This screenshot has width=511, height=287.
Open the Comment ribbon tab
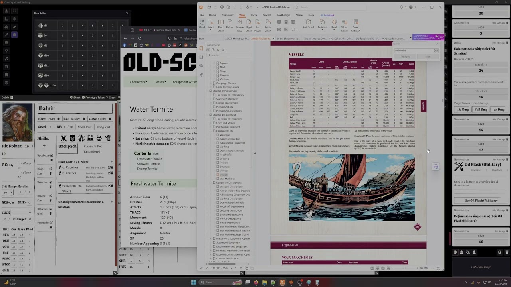[x=228, y=15]
